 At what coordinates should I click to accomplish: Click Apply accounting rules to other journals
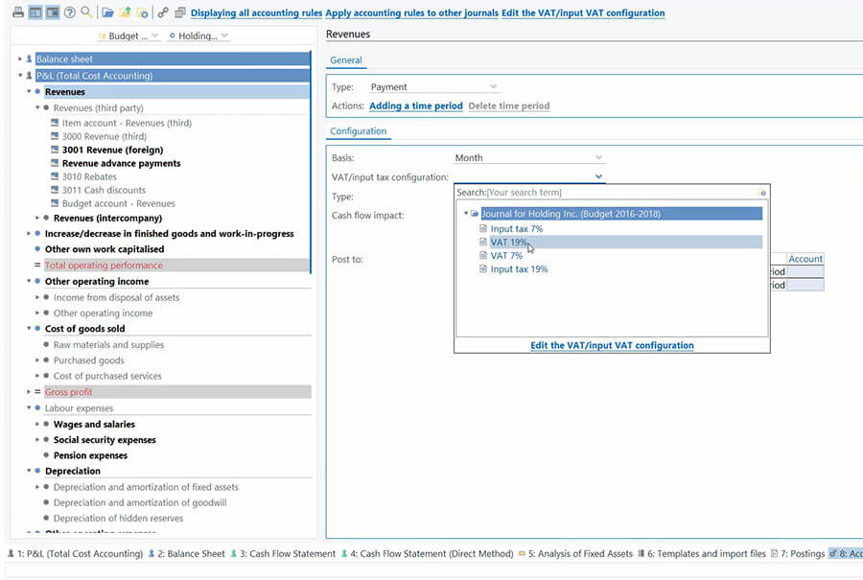pyautogui.click(x=411, y=12)
